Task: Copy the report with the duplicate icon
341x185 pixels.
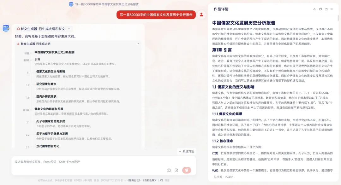Action: [x=320, y=9]
